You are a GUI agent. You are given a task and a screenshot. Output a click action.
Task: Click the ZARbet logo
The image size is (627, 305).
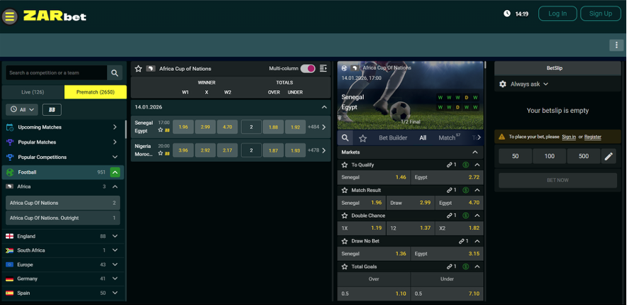point(55,16)
